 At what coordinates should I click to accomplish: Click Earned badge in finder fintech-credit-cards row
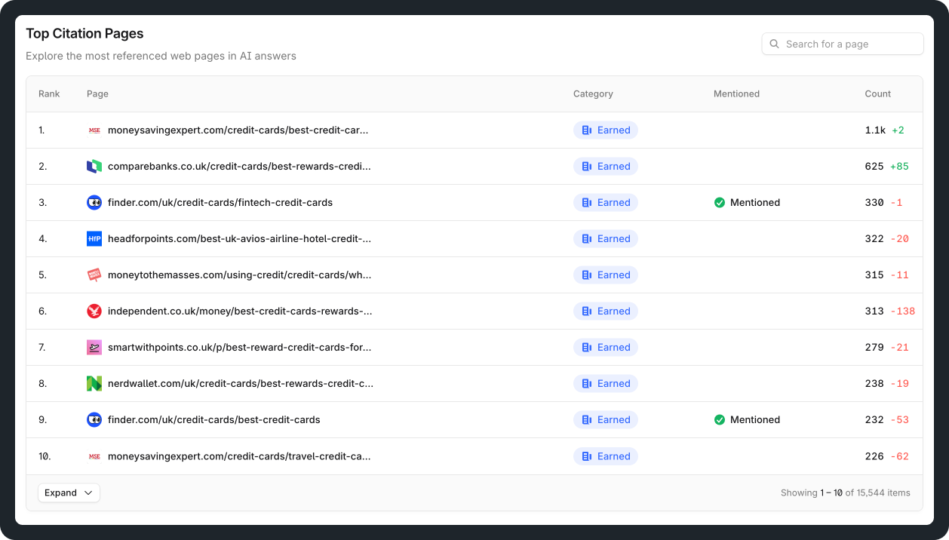[x=606, y=203]
